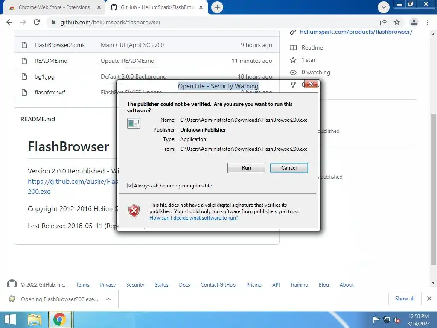Open Training footer link
This screenshot has width=437, height=328.
(299, 285)
